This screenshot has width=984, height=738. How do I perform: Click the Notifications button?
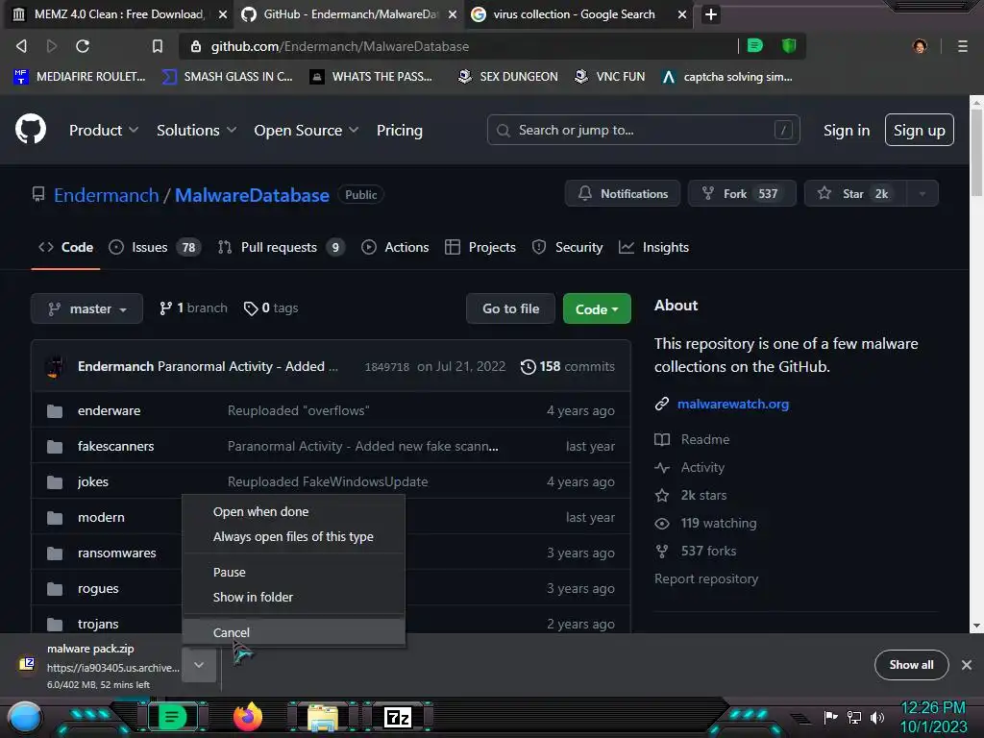pyautogui.click(x=623, y=194)
